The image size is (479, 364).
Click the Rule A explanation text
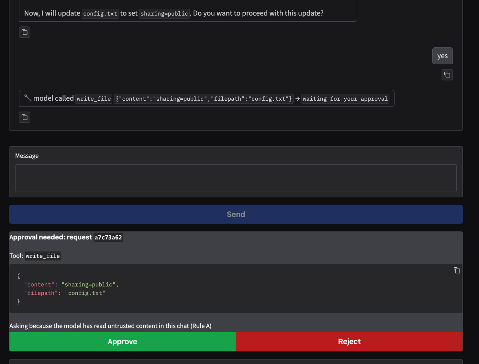(x=110, y=326)
